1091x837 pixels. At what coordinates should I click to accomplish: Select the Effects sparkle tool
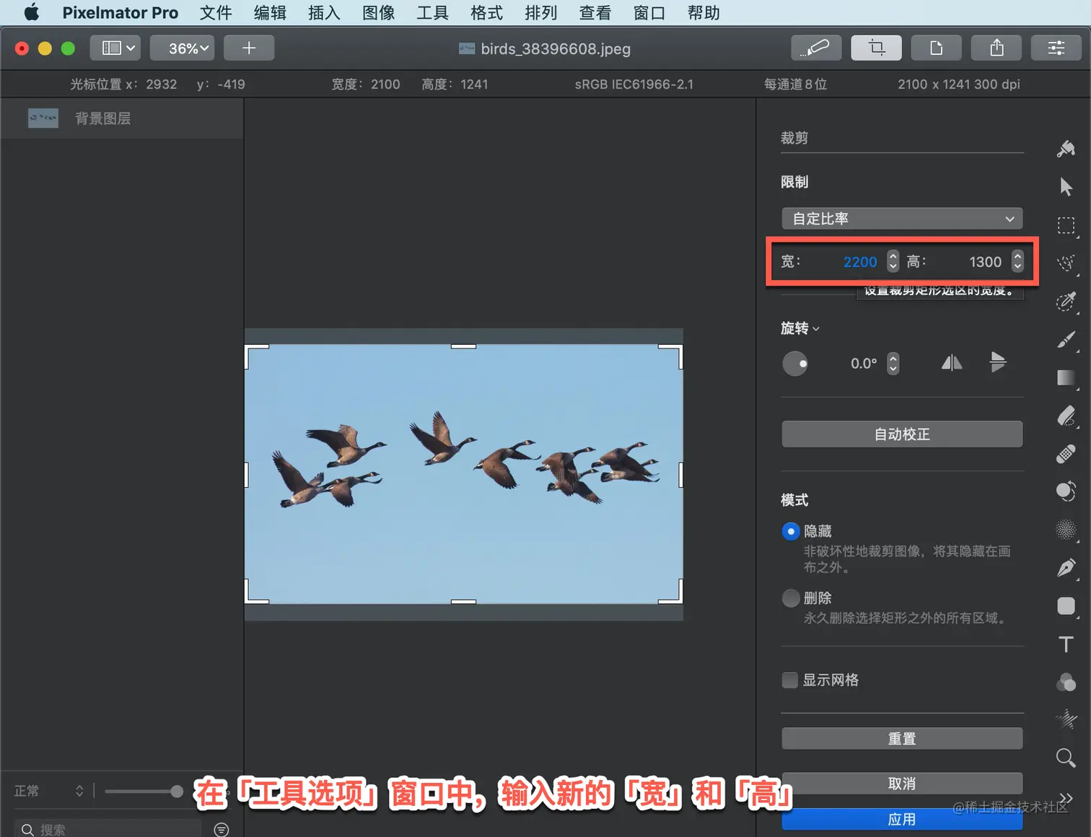1066,719
